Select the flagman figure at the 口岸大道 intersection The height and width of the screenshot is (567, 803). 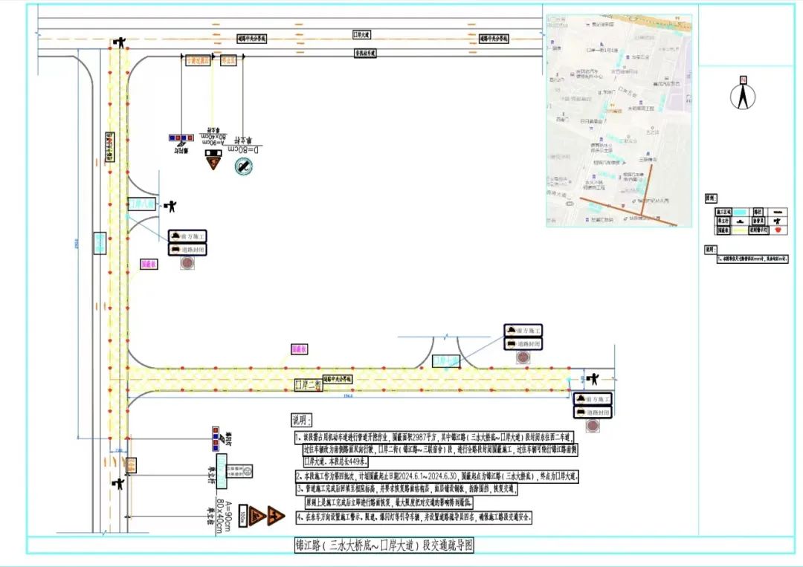[x=119, y=42]
